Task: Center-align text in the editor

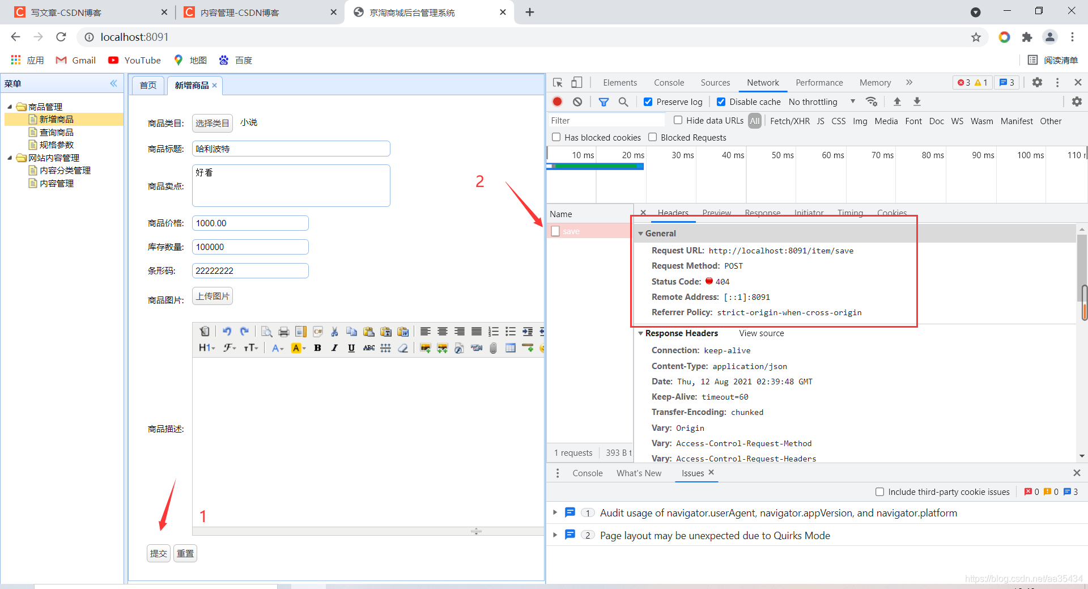Action: pos(443,332)
